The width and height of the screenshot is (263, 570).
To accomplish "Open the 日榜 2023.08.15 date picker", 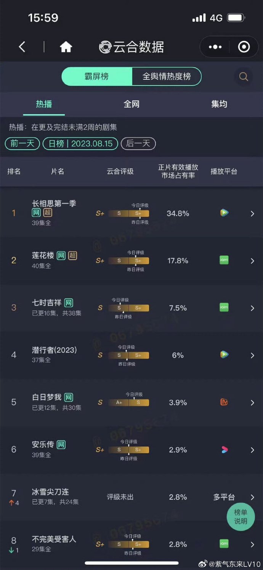I will pyautogui.click(x=80, y=144).
